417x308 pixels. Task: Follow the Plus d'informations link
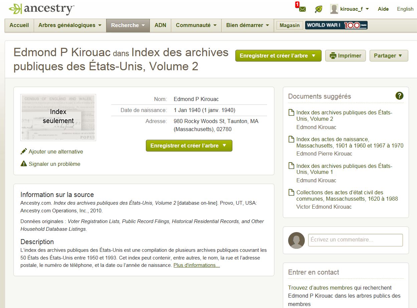[197, 265]
